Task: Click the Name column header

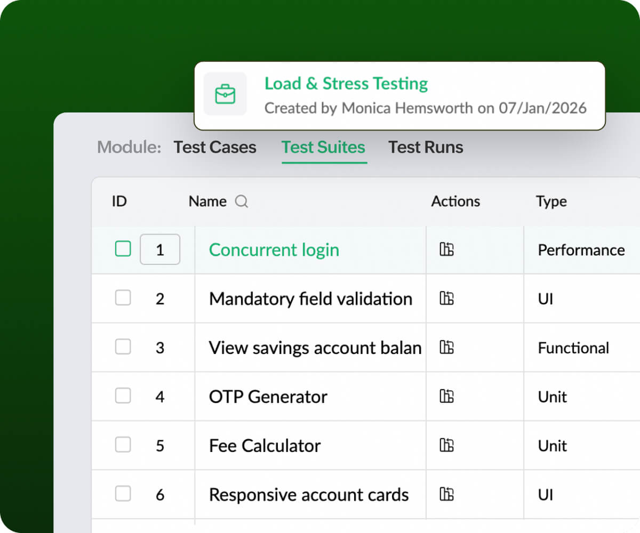Action: point(207,201)
